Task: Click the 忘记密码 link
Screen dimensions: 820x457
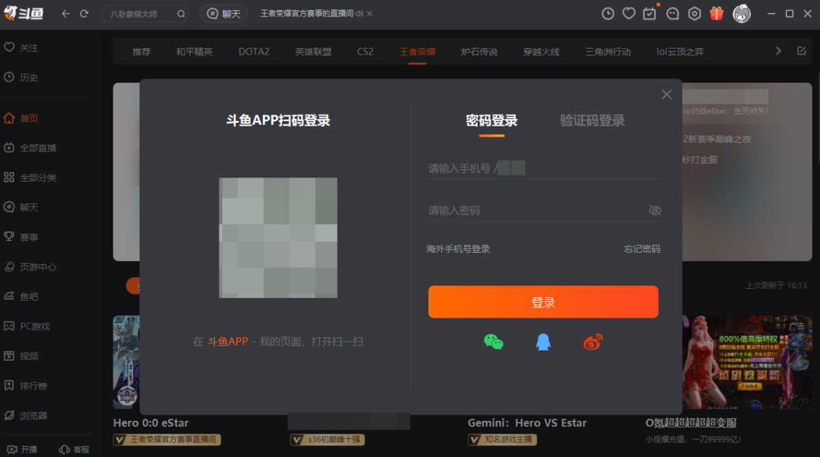Action: pos(642,249)
